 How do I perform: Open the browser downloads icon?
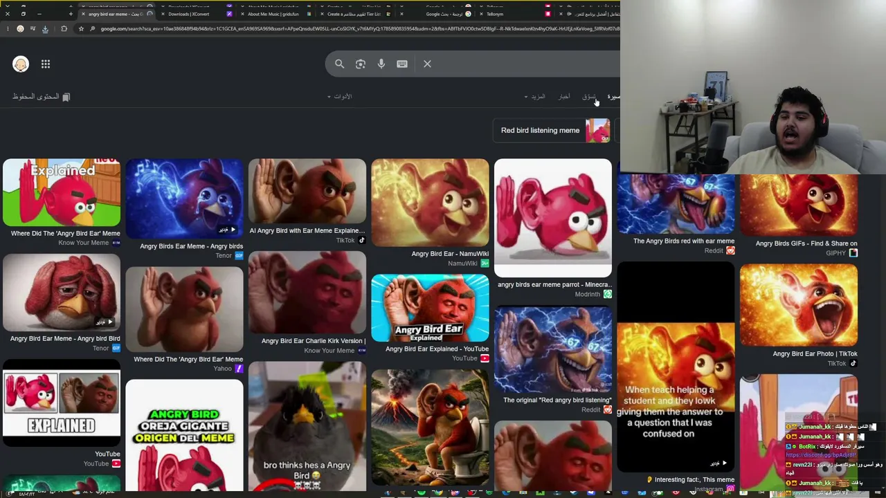pos(45,28)
